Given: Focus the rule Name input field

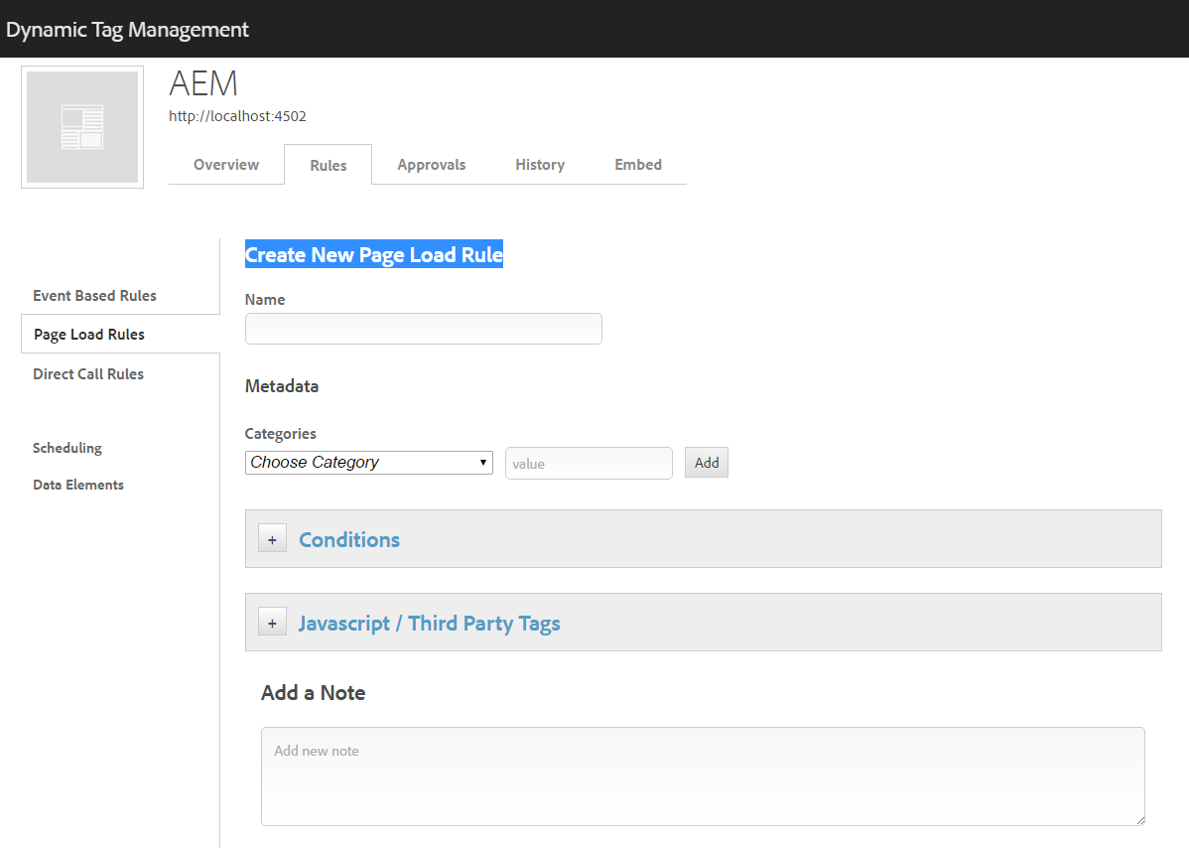Looking at the screenshot, I should (x=423, y=329).
